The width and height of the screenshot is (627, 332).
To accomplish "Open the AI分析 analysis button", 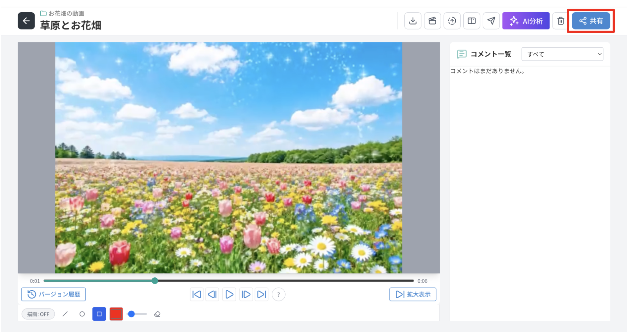I will tap(526, 21).
